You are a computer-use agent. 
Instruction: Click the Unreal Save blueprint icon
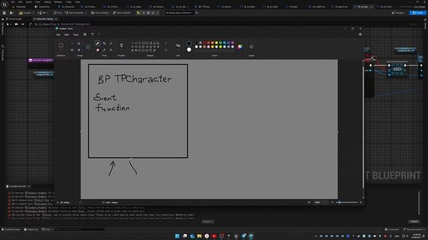click(x=4, y=13)
